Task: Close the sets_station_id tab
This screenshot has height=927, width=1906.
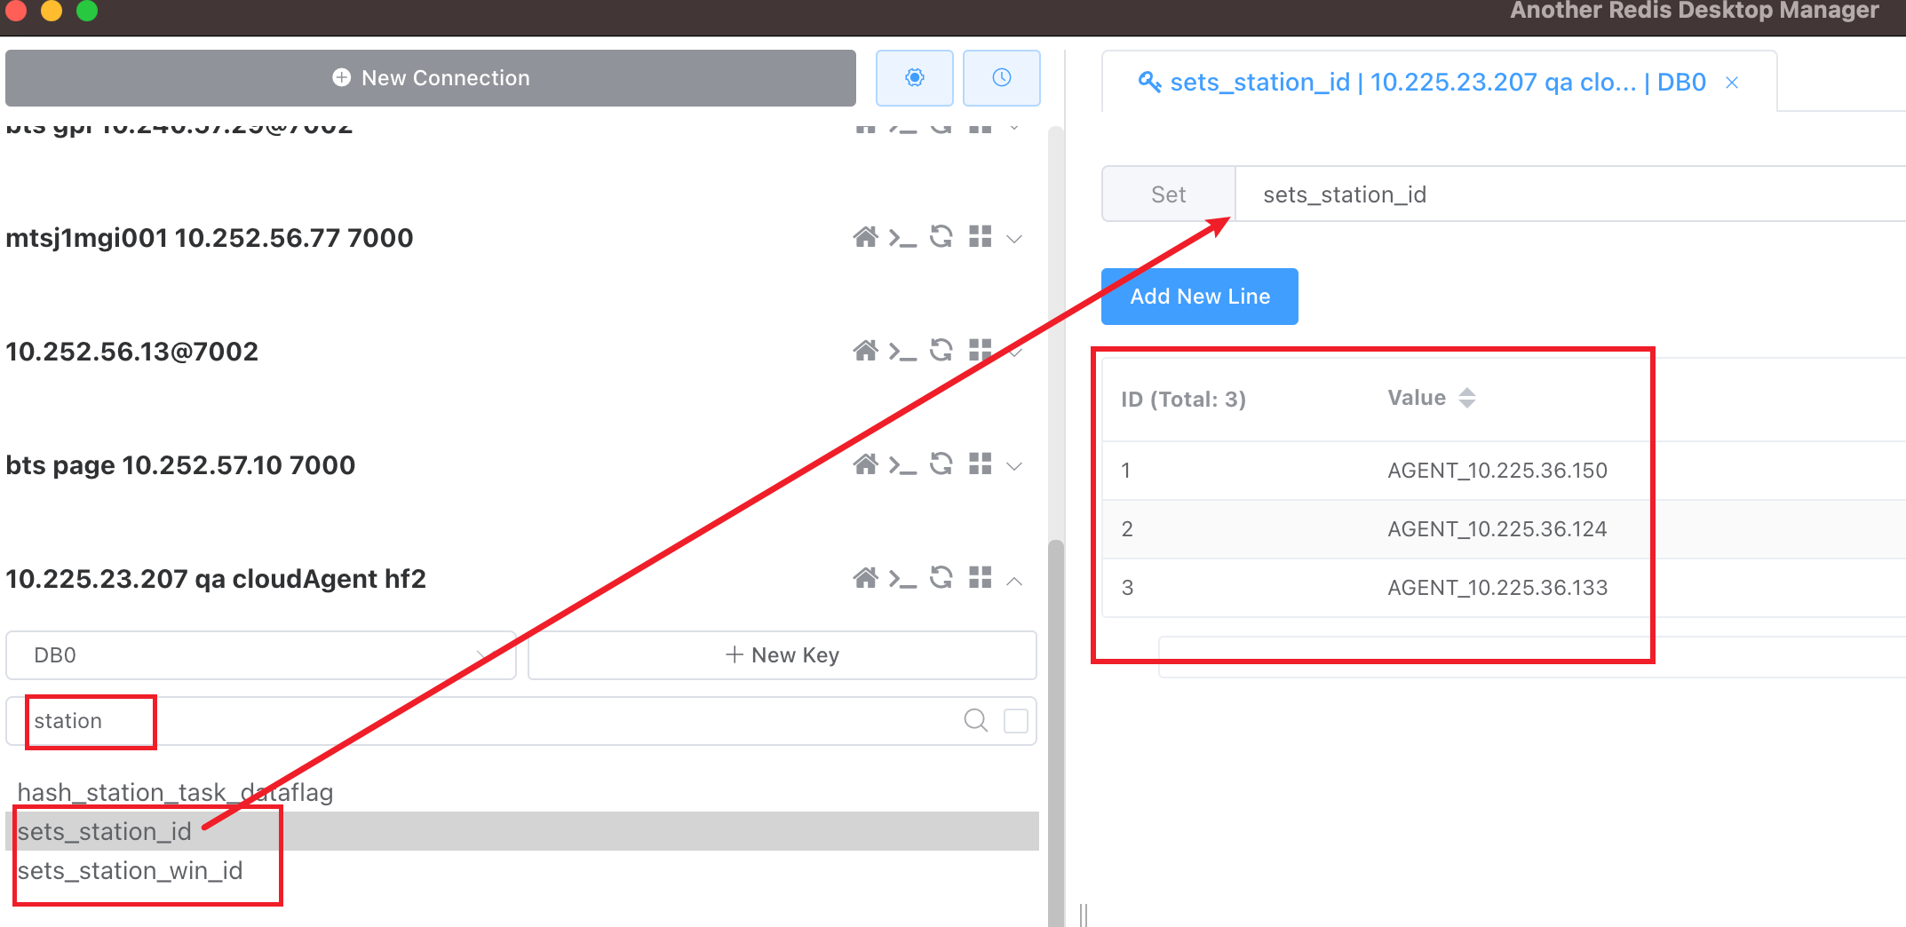Action: pos(1731,83)
